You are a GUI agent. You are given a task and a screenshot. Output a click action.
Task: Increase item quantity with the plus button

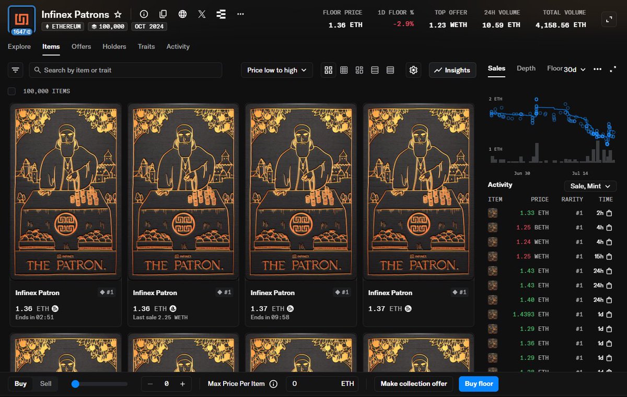coord(182,384)
